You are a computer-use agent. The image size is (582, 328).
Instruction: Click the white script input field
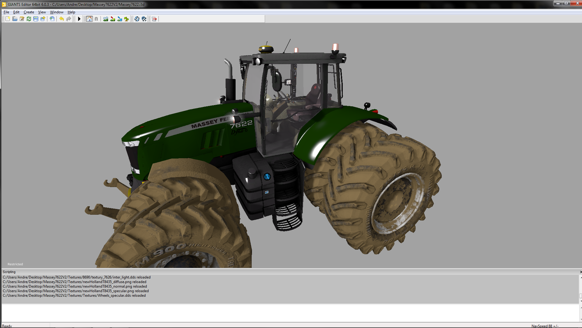point(288,313)
